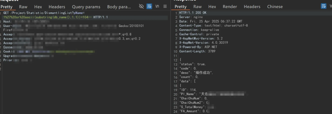The height and width of the screenshot is (114, 332).
Task: Open the Response Chinese tab
Action: click(x=275, y=7)
